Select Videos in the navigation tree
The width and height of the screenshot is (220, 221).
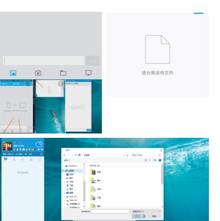click(70, 175)
